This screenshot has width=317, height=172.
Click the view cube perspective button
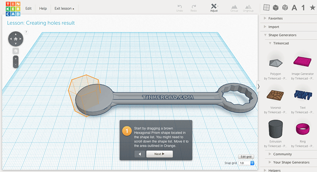[16, 51]
